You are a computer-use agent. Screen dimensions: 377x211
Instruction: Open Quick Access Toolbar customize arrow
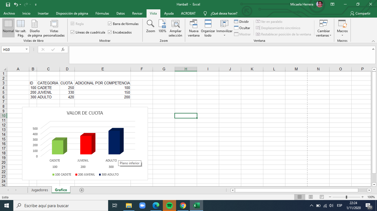(x=36, y=5)
